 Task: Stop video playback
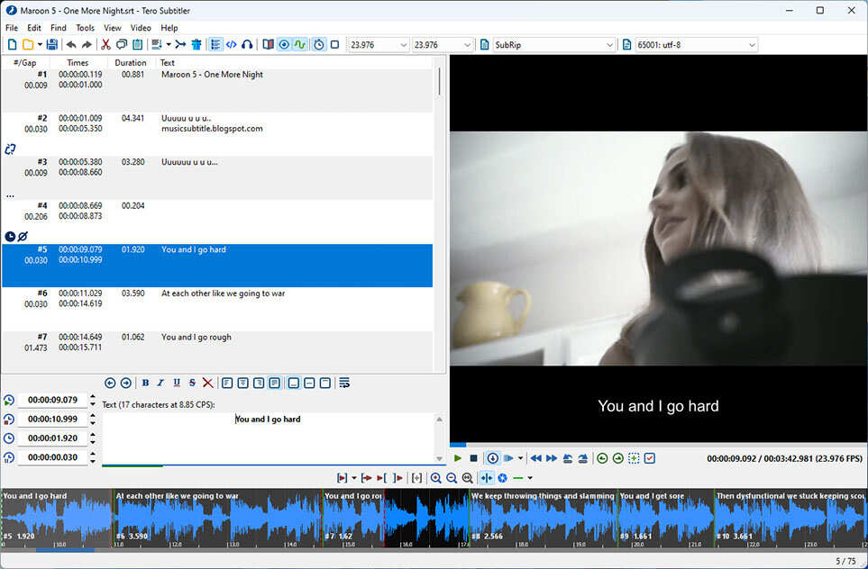[x=473, y=458]
